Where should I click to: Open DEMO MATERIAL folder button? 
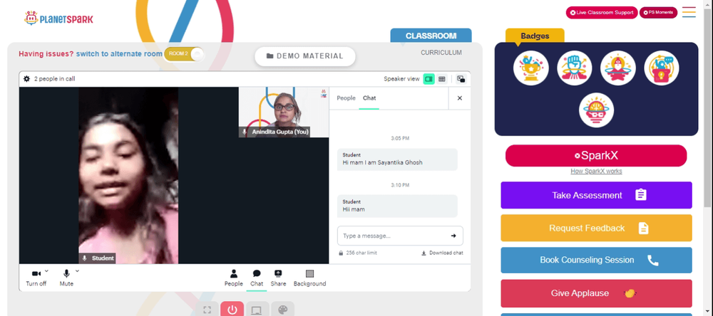pos(305,56)
